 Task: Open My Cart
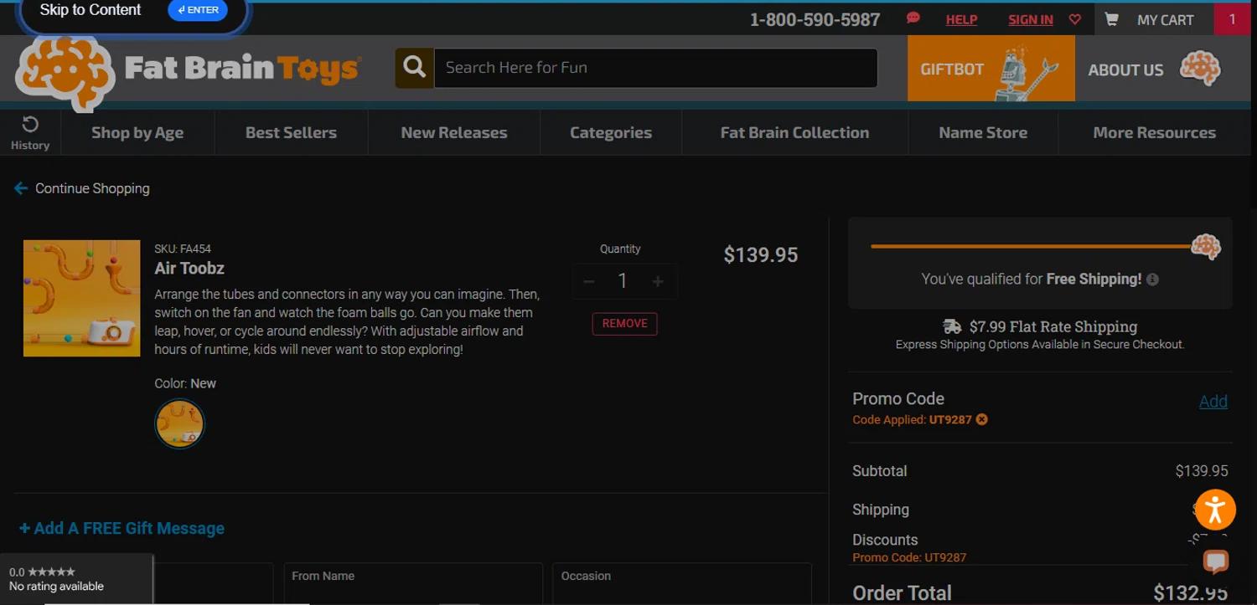coord(1165,20)
